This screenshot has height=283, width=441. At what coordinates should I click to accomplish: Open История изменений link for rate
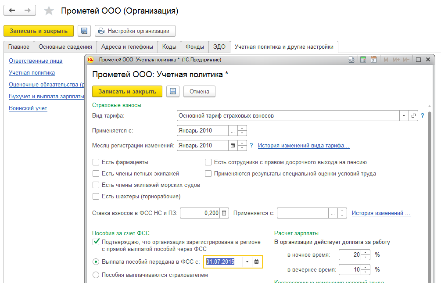(x=381, y=213)
